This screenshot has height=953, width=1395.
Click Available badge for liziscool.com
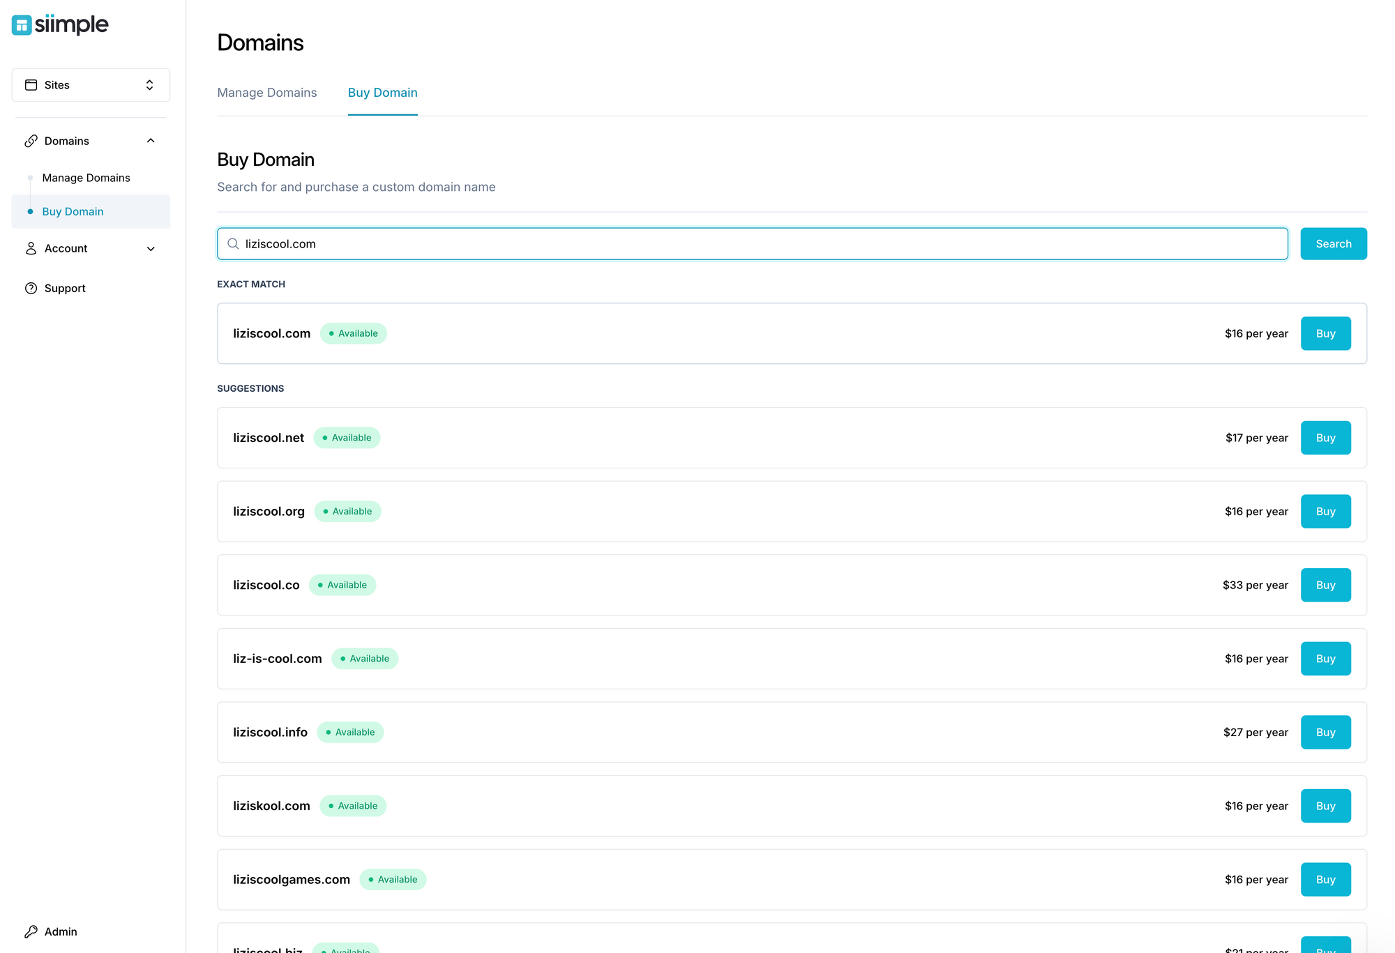point(353,333)
